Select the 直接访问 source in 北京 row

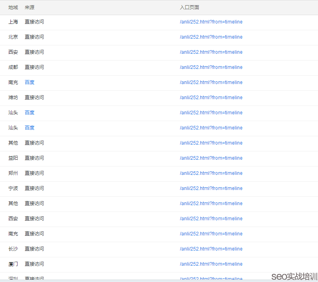(x=34, y=37)
